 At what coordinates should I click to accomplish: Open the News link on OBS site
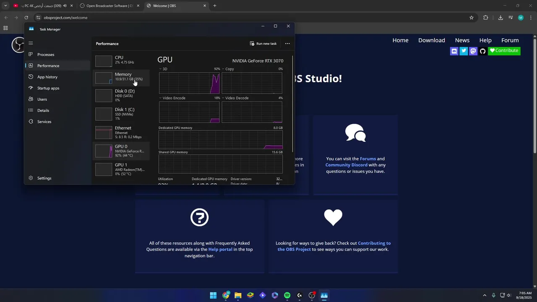(x=462, y=40)
